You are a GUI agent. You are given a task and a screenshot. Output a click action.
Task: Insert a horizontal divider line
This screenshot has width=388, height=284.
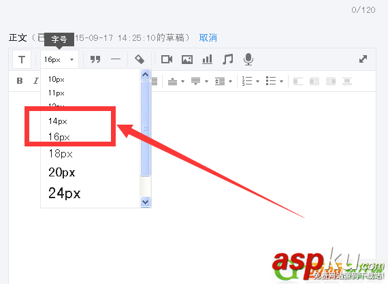pos(115,59)
